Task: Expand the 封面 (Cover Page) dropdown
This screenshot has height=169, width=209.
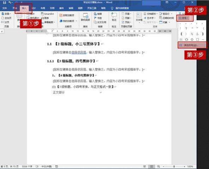Action: click(6, 14)
